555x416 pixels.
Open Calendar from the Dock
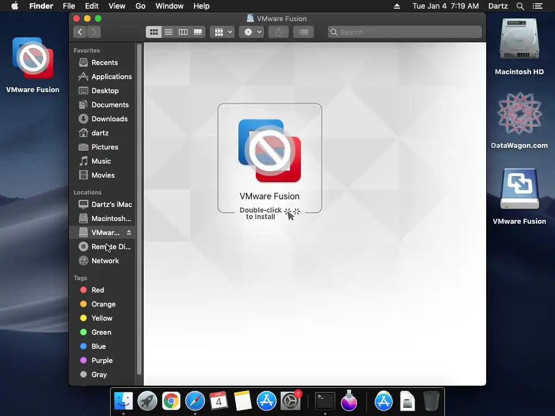[218, 401]
